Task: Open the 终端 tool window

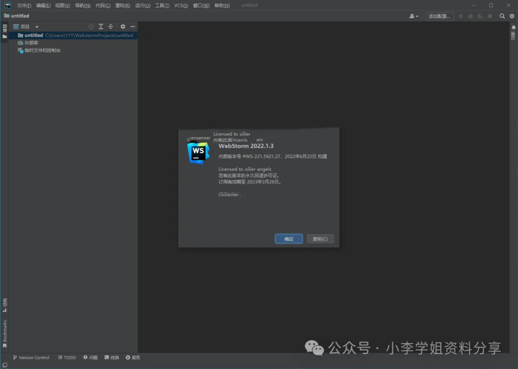Action: point(112,357)
